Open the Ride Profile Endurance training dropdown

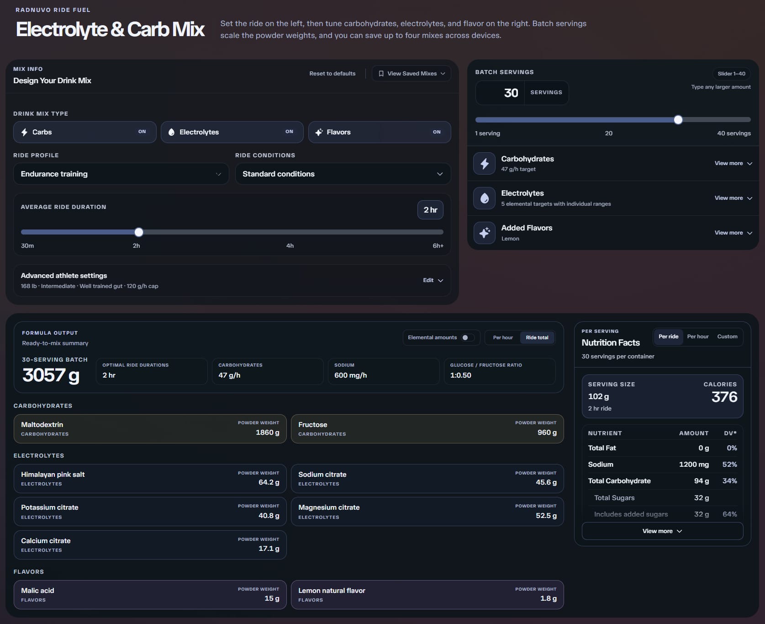click(x=121, y=174)
